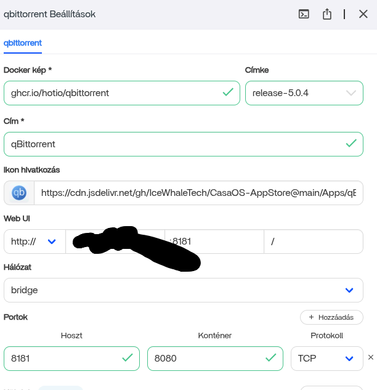
Task: Click the export settings icon
Action: point(326,14)
